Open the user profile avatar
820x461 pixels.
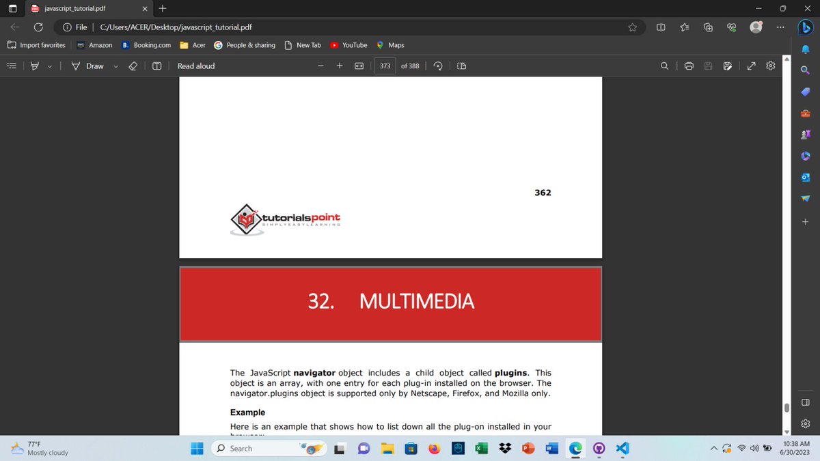756,27
